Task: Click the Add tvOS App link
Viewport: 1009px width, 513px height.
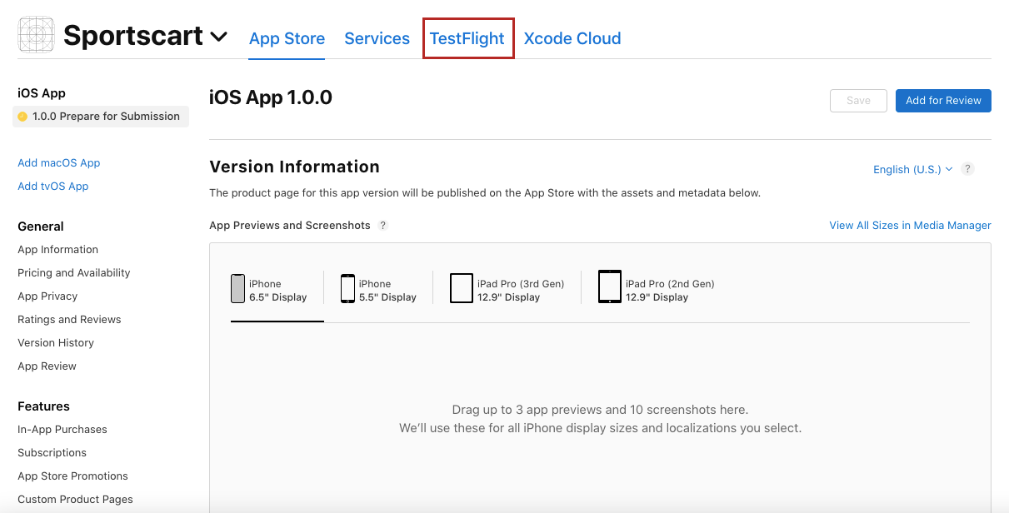Action: tap(53, 187)
